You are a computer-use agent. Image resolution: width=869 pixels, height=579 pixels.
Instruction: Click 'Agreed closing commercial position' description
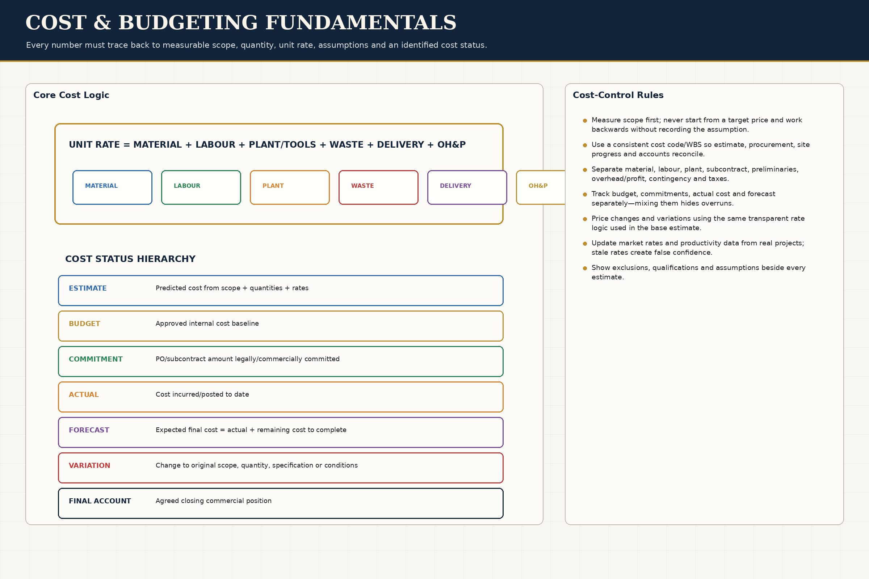pos(214,501)
